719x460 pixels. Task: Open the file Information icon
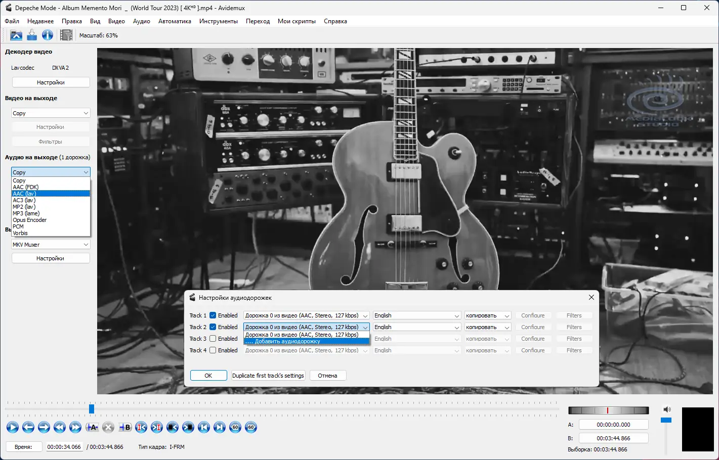pyautogui.click(x=48, y=35)
